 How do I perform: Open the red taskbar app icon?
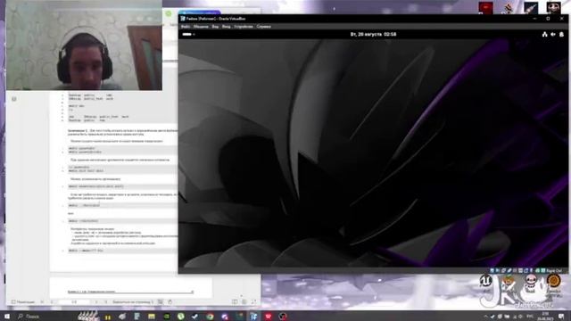coord(269,317)
